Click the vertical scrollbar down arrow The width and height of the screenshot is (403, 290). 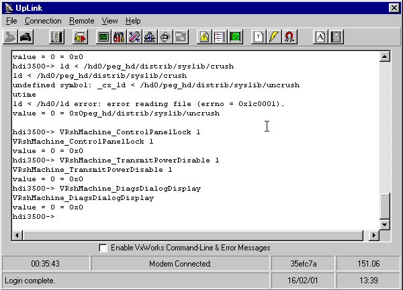click(x=384, y=224)
